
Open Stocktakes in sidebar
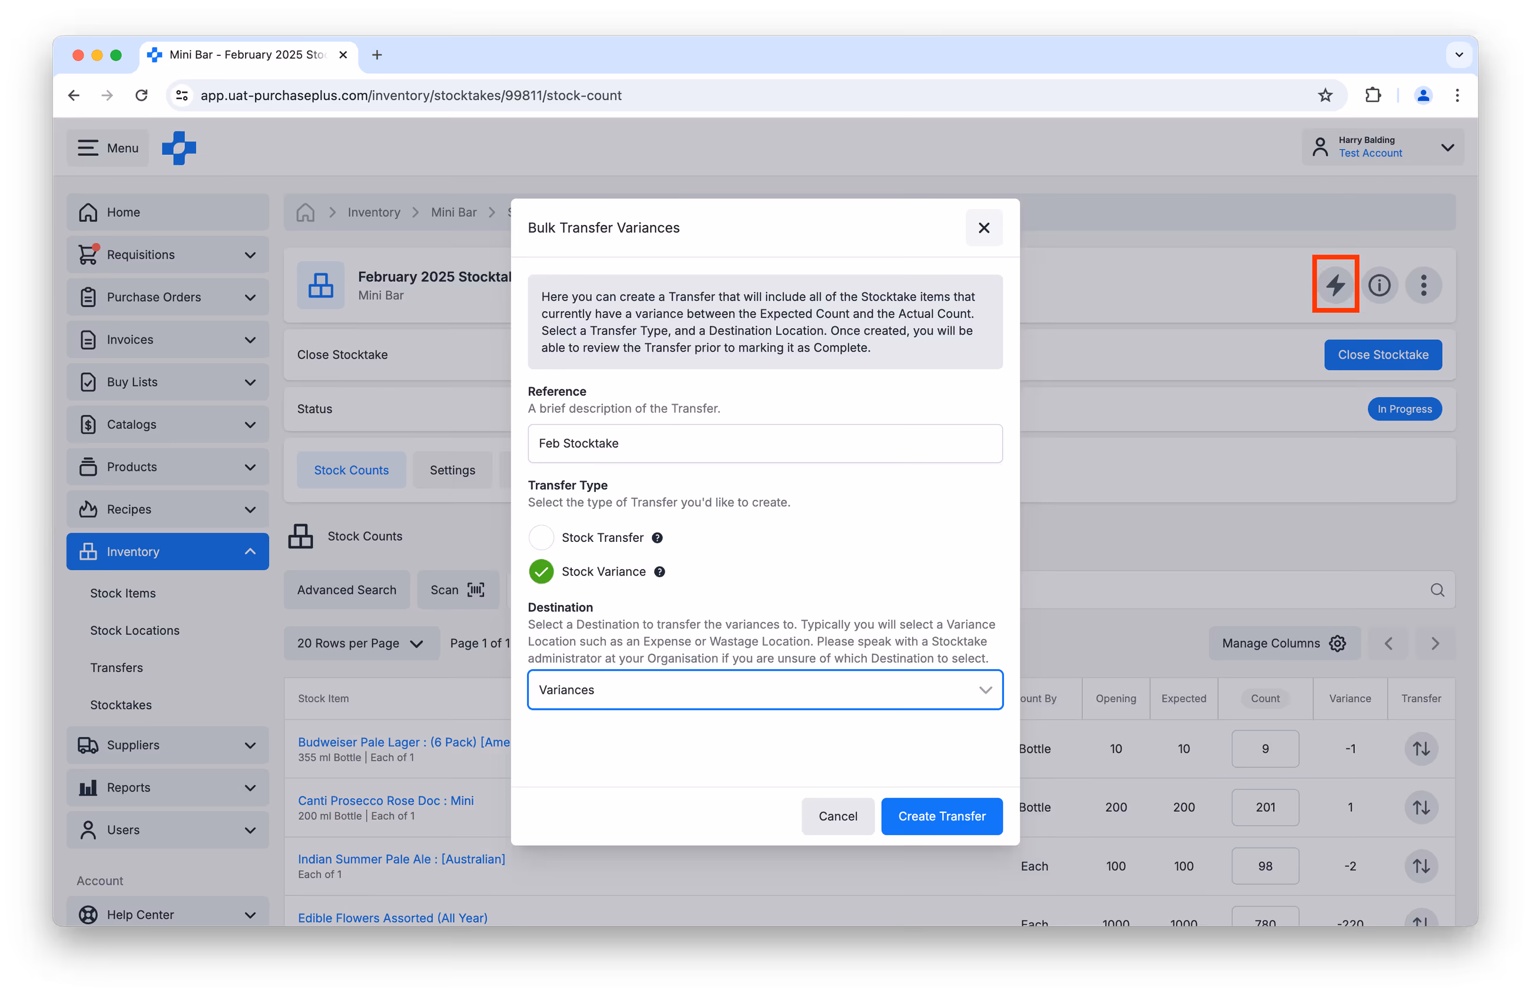(x=121, y=705)
